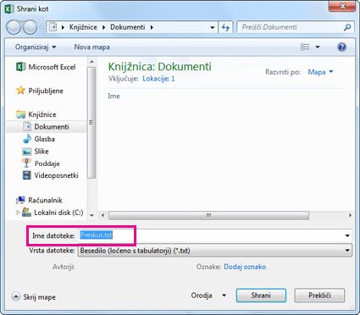
Task: Click the refresh icon beside address bar
Action: coord(225,27)
